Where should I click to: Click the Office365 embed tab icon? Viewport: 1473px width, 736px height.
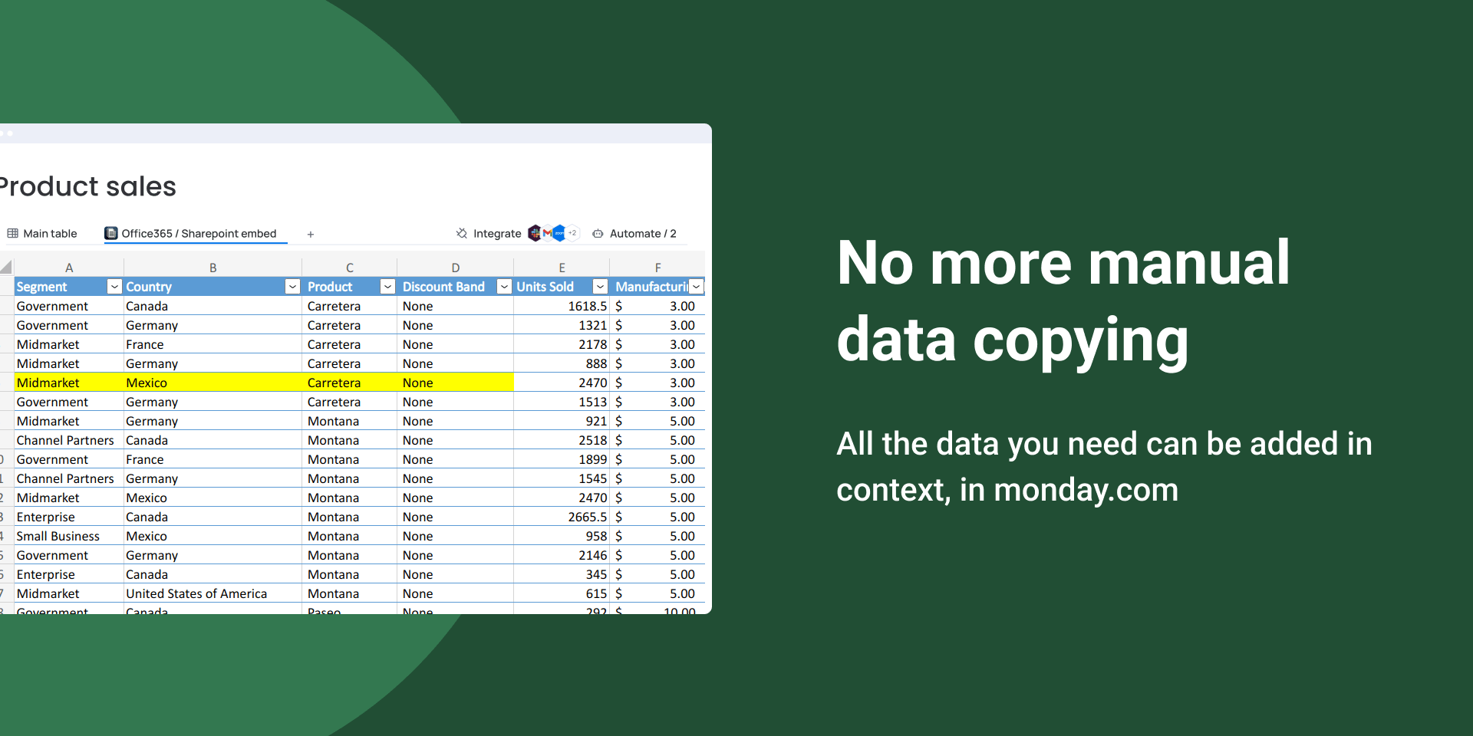pyautogui.click(x=111, y=234)
